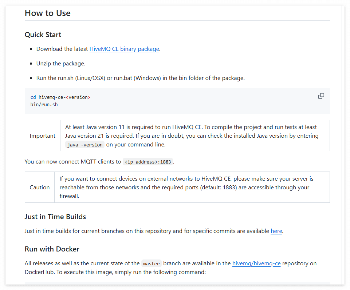This screenshot has height=290, width=350.
Task: Click the firewall caution note text
Action: coord(186,187)
